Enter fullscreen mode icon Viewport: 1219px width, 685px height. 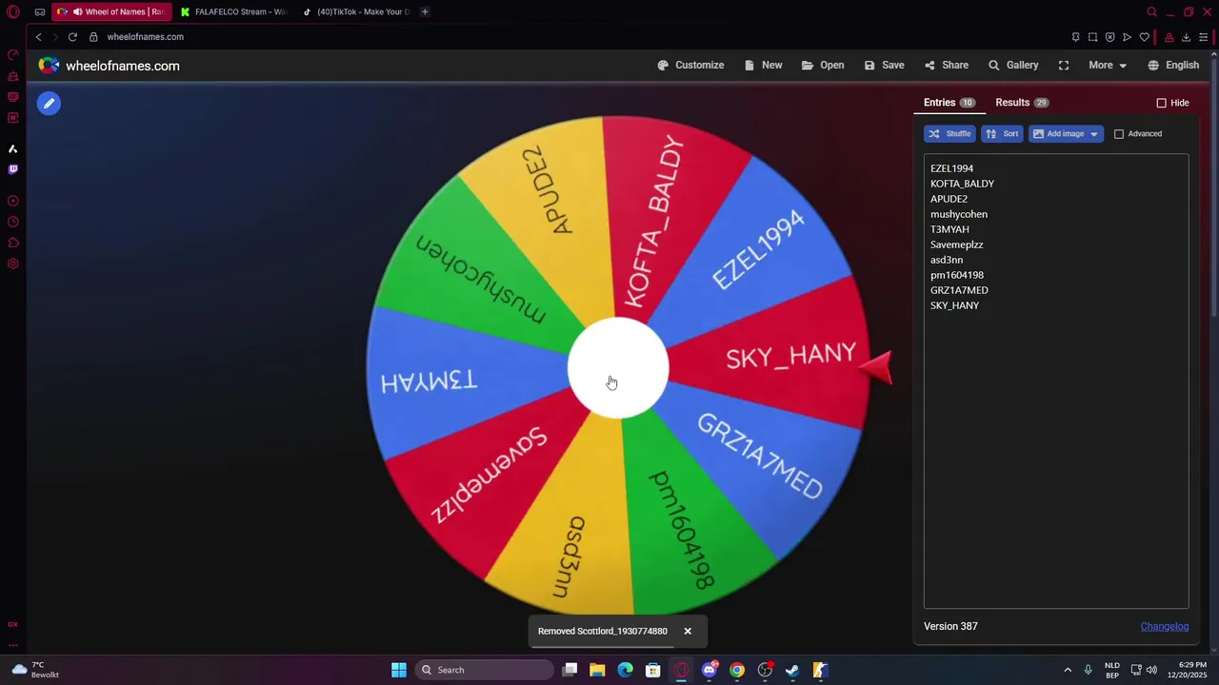coord(1064,65)
